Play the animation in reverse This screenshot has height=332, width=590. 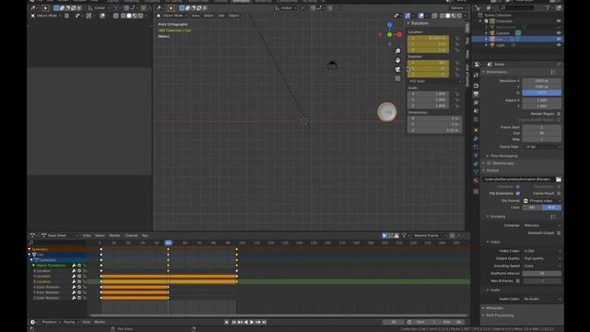click(x=246, y=322)
